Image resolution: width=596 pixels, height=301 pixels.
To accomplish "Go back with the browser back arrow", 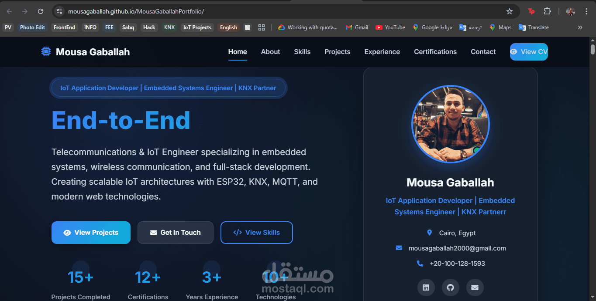I will pyautogui.click(x=10, y=11).
